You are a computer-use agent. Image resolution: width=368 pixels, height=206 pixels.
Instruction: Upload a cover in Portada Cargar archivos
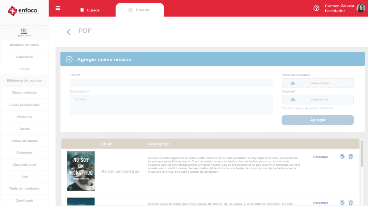coord(318,83)
